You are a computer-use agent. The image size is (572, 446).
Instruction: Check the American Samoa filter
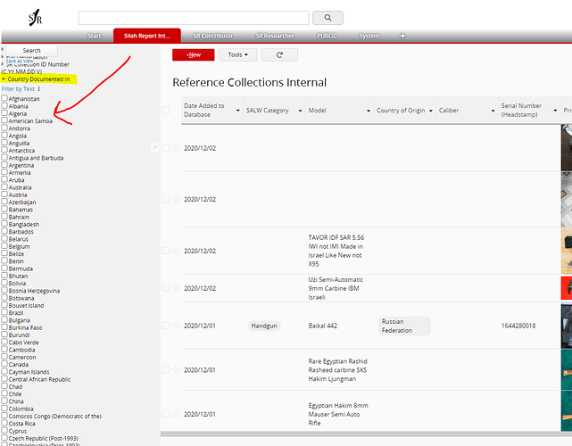pyautogui.click(x=4, y=120)
